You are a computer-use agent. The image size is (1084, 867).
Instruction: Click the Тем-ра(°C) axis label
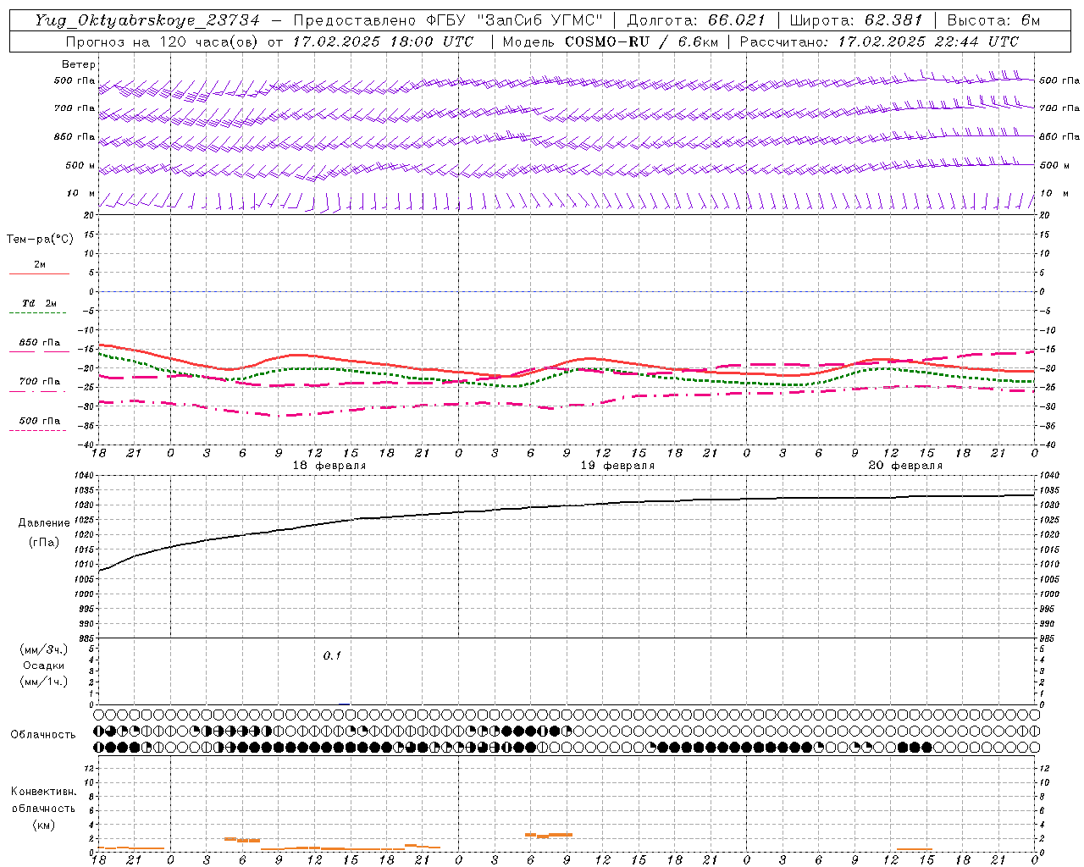(x=40, y=240)
